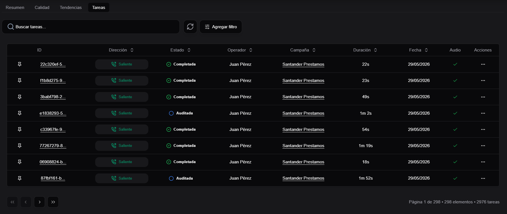Switch to the Tendencias tab
This screenshot has height=214, width=507.
point(71,8)
